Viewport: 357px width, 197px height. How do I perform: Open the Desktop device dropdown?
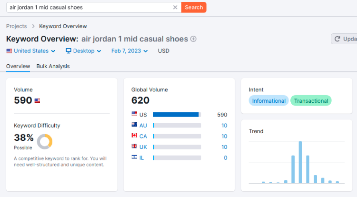[83, 51]
